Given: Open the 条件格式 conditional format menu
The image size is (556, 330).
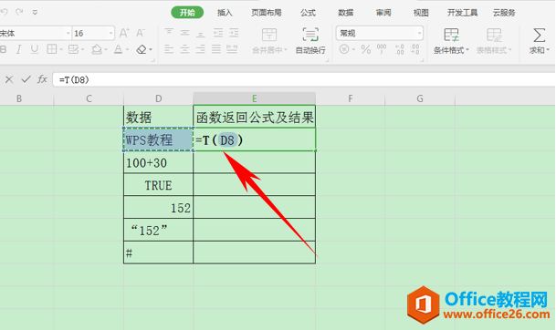Looking at the screenshot, I should point(451,41).
